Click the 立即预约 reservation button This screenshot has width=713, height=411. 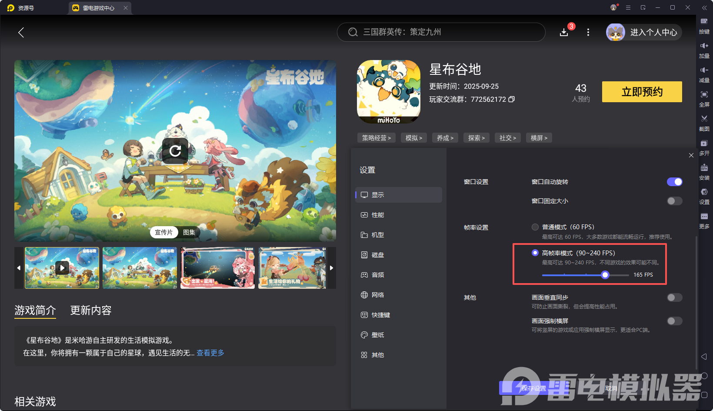click(642, 92)
